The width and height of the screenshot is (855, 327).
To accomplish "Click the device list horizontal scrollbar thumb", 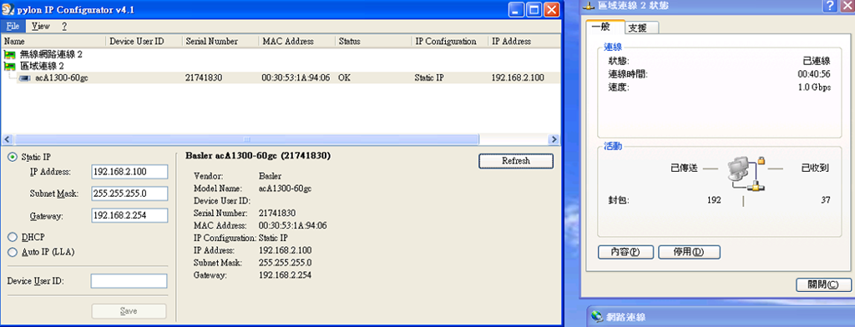I will tap(247, 139).
